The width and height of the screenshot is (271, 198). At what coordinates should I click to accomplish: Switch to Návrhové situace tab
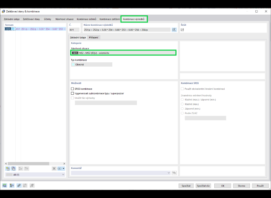65,19
